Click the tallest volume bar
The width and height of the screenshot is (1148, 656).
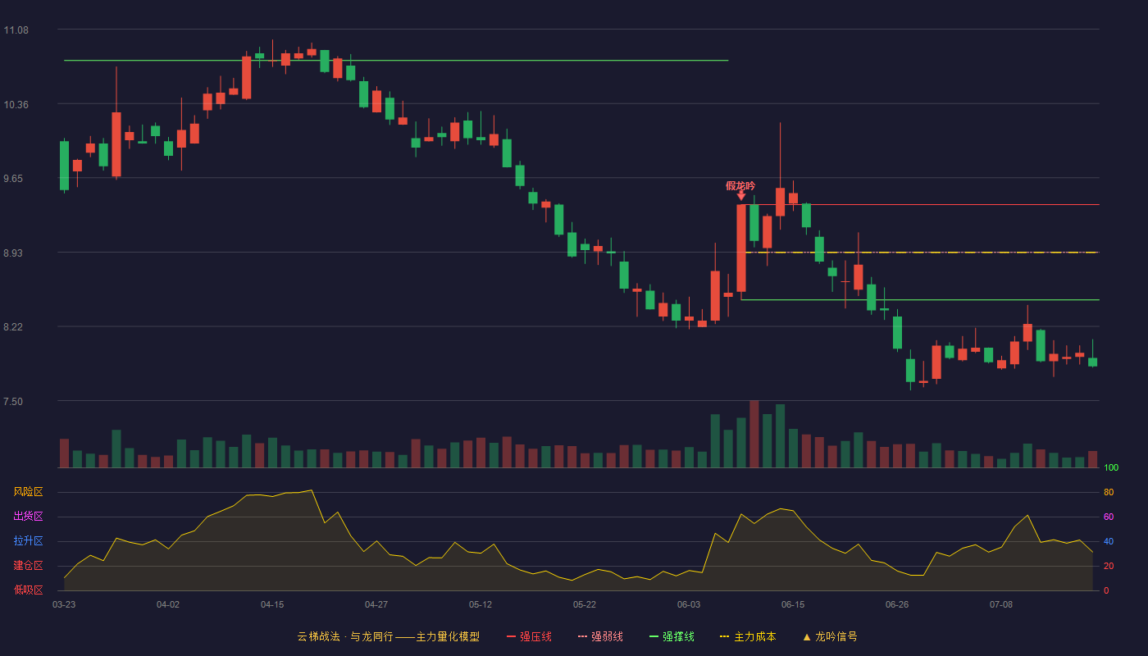pos(754,434)
